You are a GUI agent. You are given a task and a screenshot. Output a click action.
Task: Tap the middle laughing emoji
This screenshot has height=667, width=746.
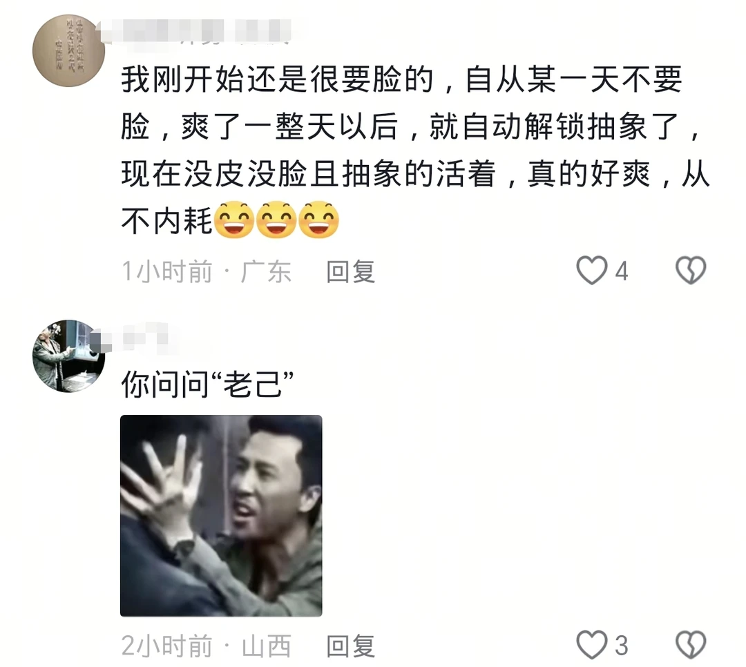click(x=276, y=220)
